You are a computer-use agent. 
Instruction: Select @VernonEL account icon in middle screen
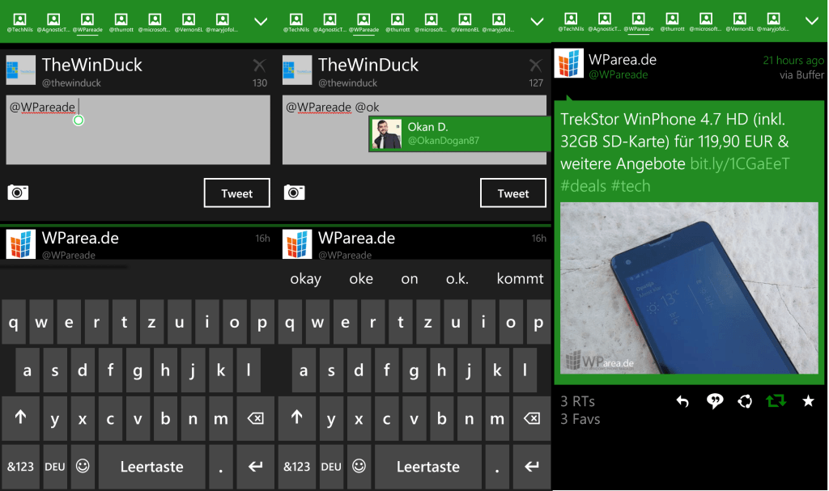[466, 20]
